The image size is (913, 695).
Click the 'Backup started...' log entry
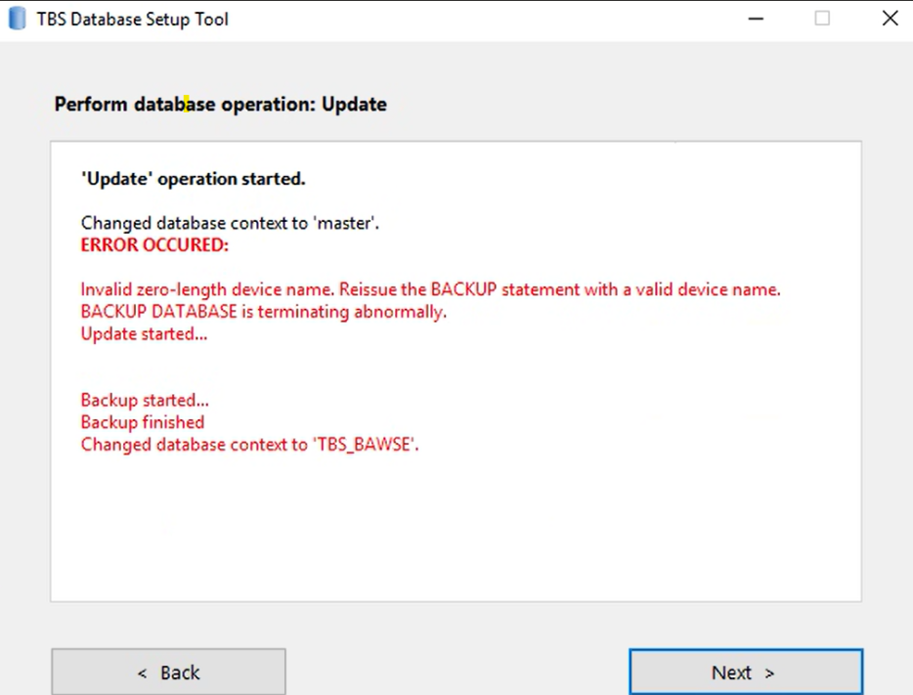coord(145,401)
